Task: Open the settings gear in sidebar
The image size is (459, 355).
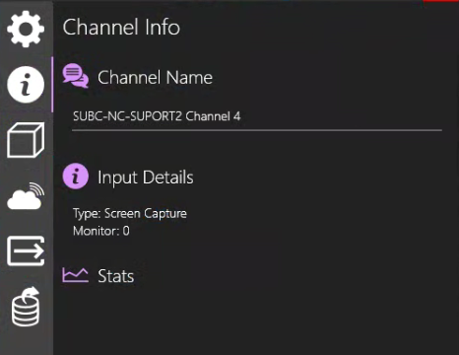Action: coord(26,29)
